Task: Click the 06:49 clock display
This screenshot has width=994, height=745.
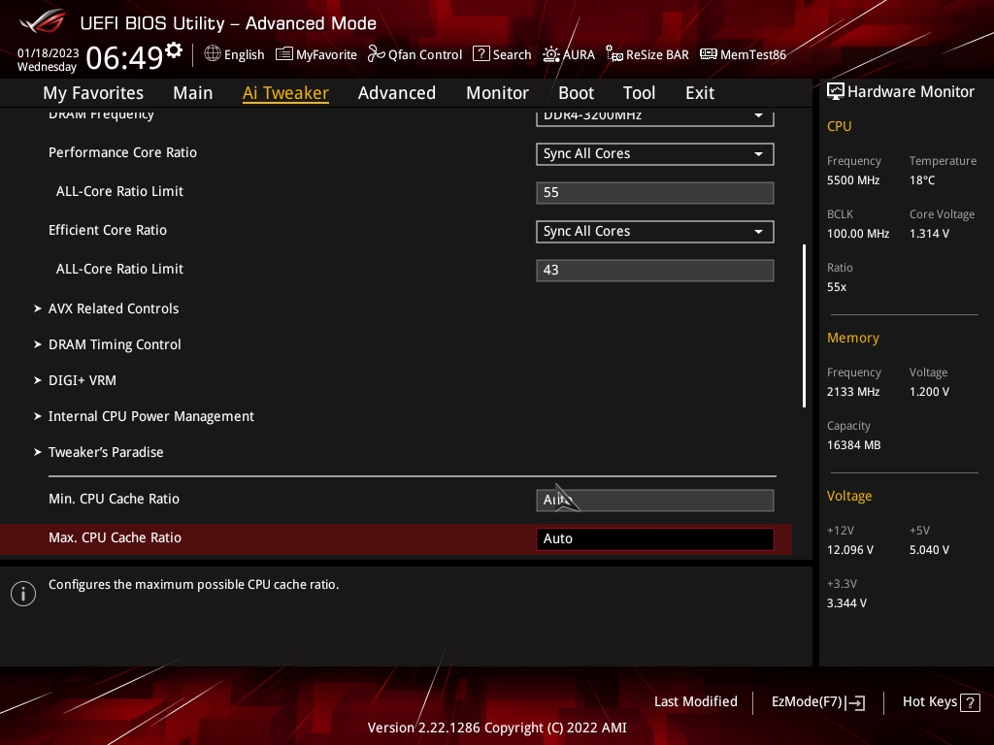Action: (x=124, y=58)
